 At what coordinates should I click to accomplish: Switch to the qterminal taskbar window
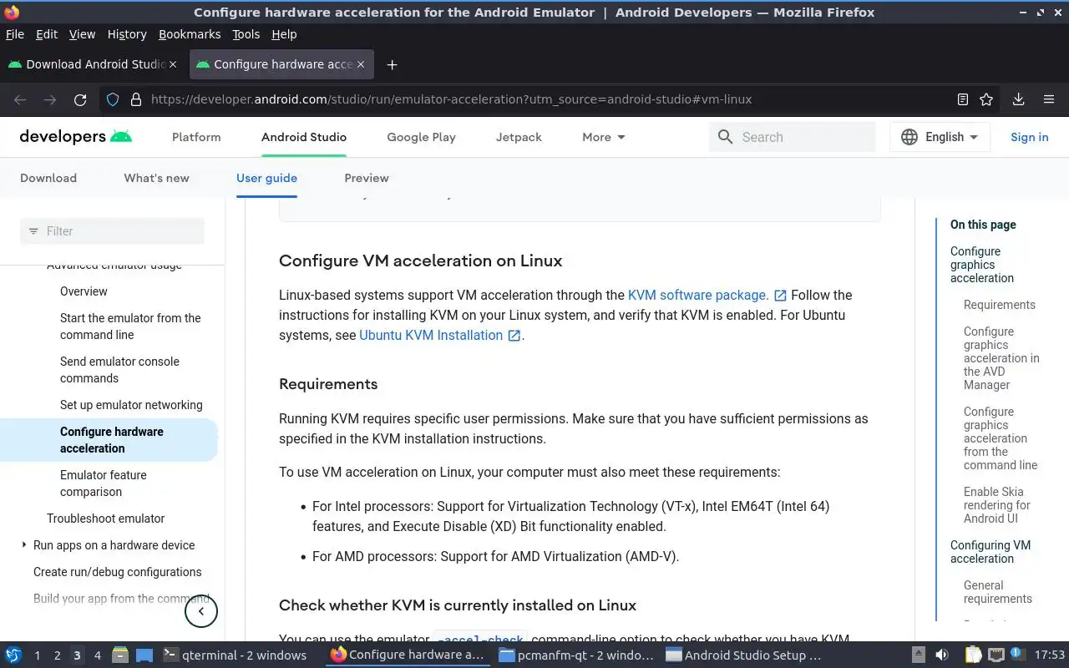[235, 655]
